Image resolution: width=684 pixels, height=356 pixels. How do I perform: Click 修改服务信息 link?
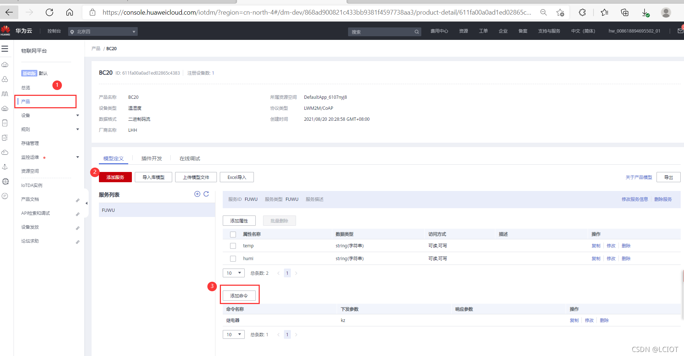[635, 199]
